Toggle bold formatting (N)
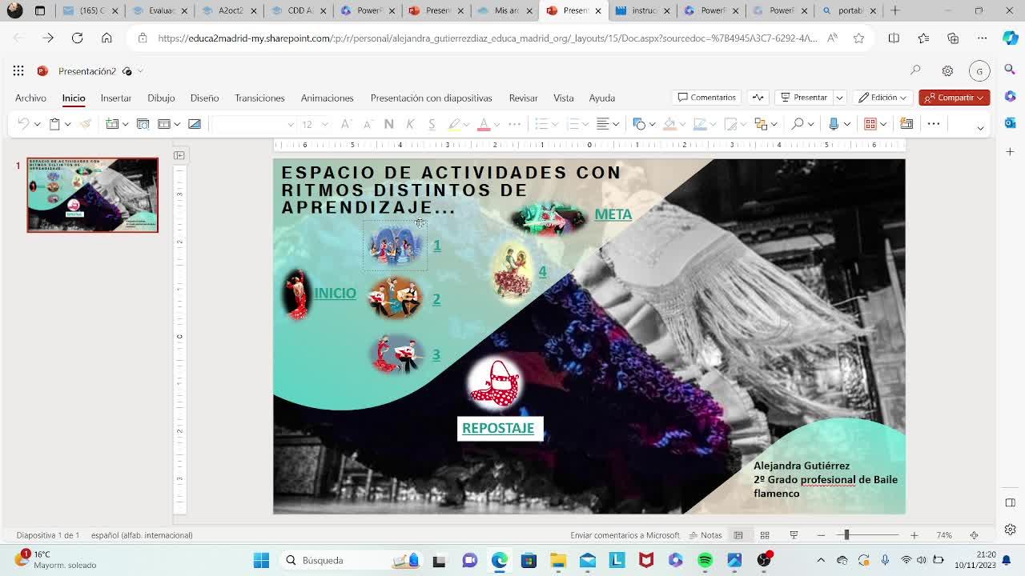The height and width of the screenshot is (576, 1025). point(388,124)
